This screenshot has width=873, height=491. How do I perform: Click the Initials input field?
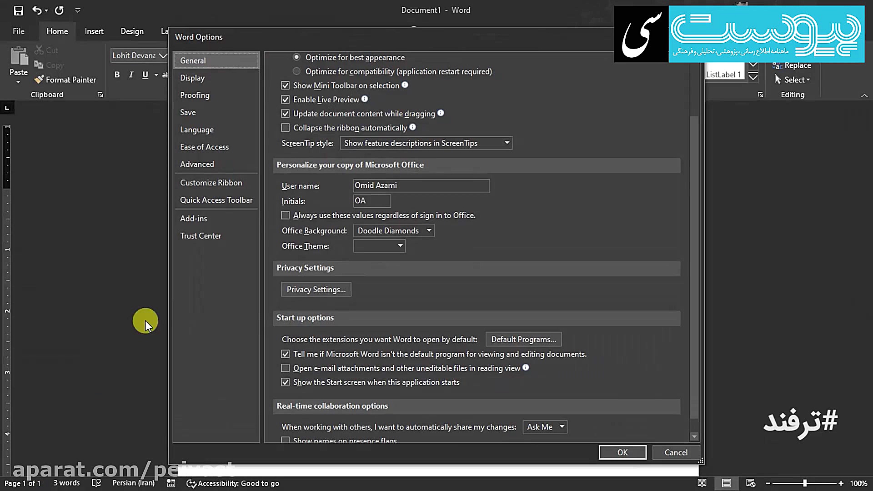pyautogui.click(x=372, y=201)
